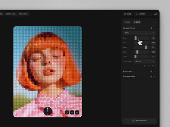The height and width of the screenshot is (127, 170).
Task: Click the Export button
Action: 140,14
